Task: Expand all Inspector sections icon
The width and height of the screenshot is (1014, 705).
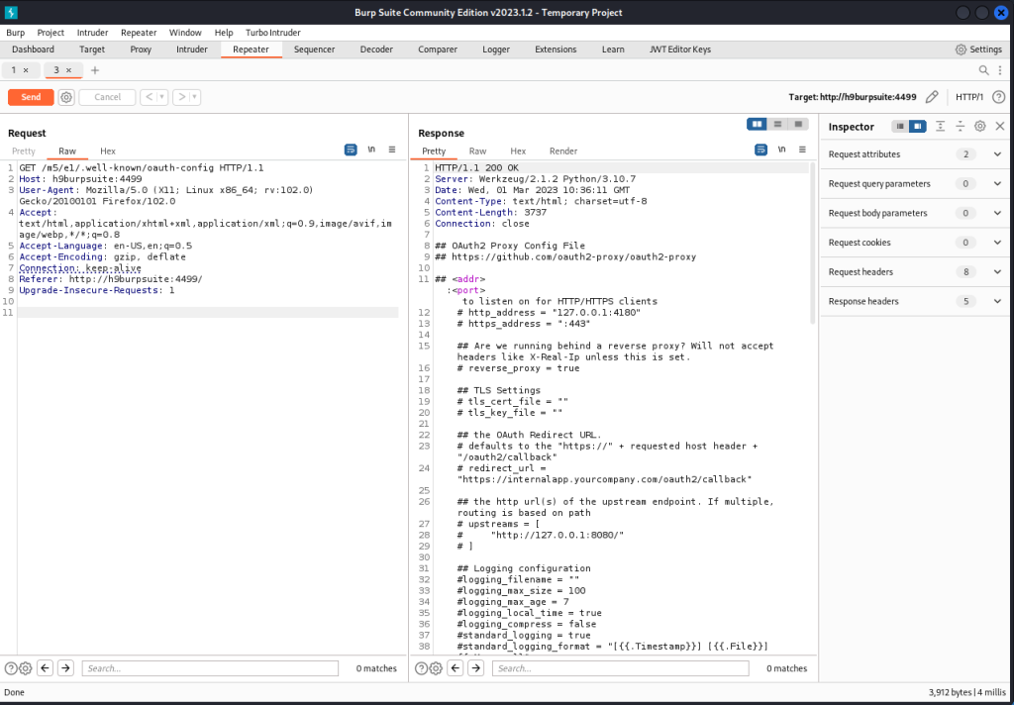Action: [x=941, y=126]
